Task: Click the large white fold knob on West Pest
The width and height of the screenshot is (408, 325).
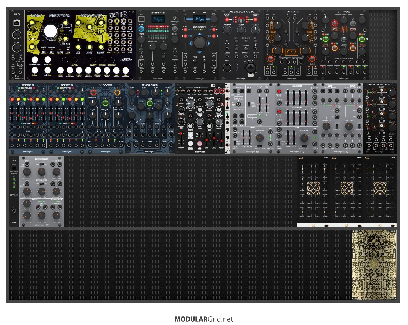Action: tap(51, 31)
